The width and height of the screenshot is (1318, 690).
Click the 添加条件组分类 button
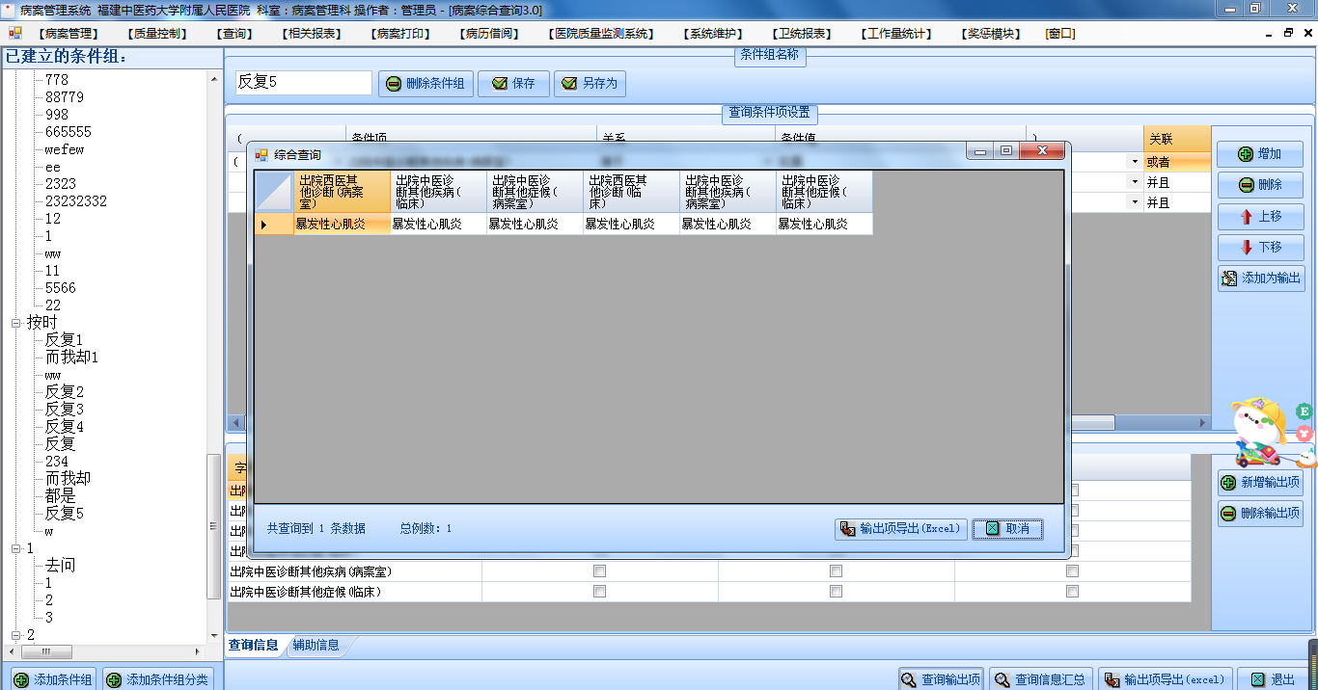(x=158, y=680)
